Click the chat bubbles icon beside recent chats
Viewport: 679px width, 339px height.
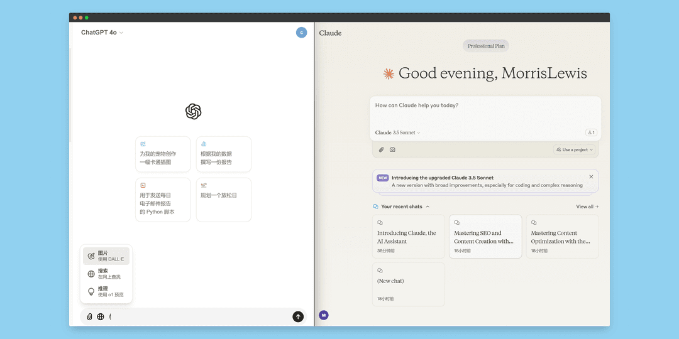coord(376,207)
